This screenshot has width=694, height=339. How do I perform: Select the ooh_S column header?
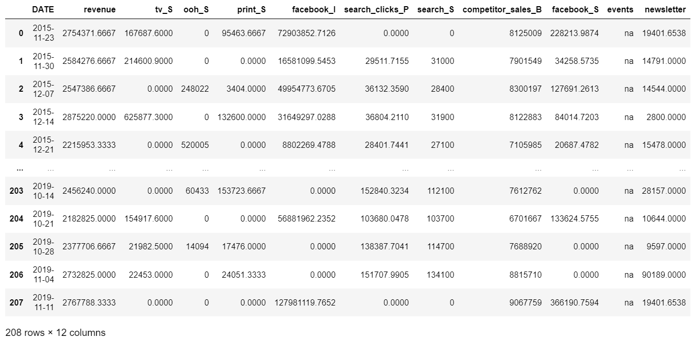point(196,9)
